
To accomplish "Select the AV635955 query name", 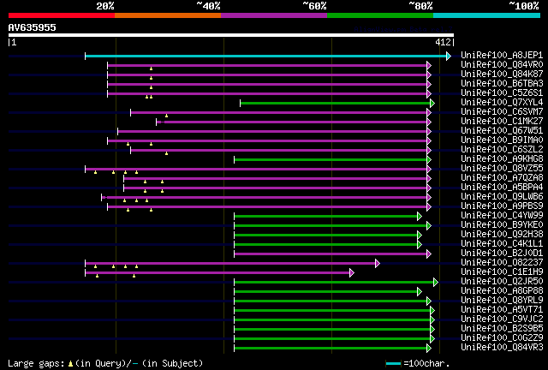I will click(x=33, y=27).
